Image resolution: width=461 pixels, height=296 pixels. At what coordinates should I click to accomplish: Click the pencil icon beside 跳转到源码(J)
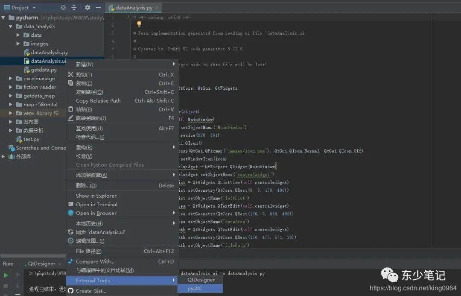click(x=70, y=118)
